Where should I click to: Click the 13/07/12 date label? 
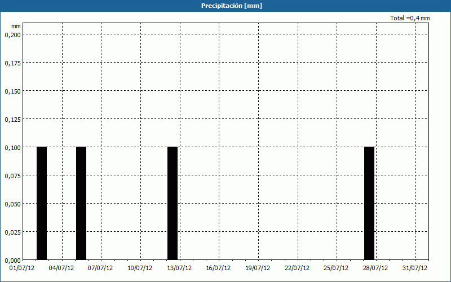(x=179, y=268)
